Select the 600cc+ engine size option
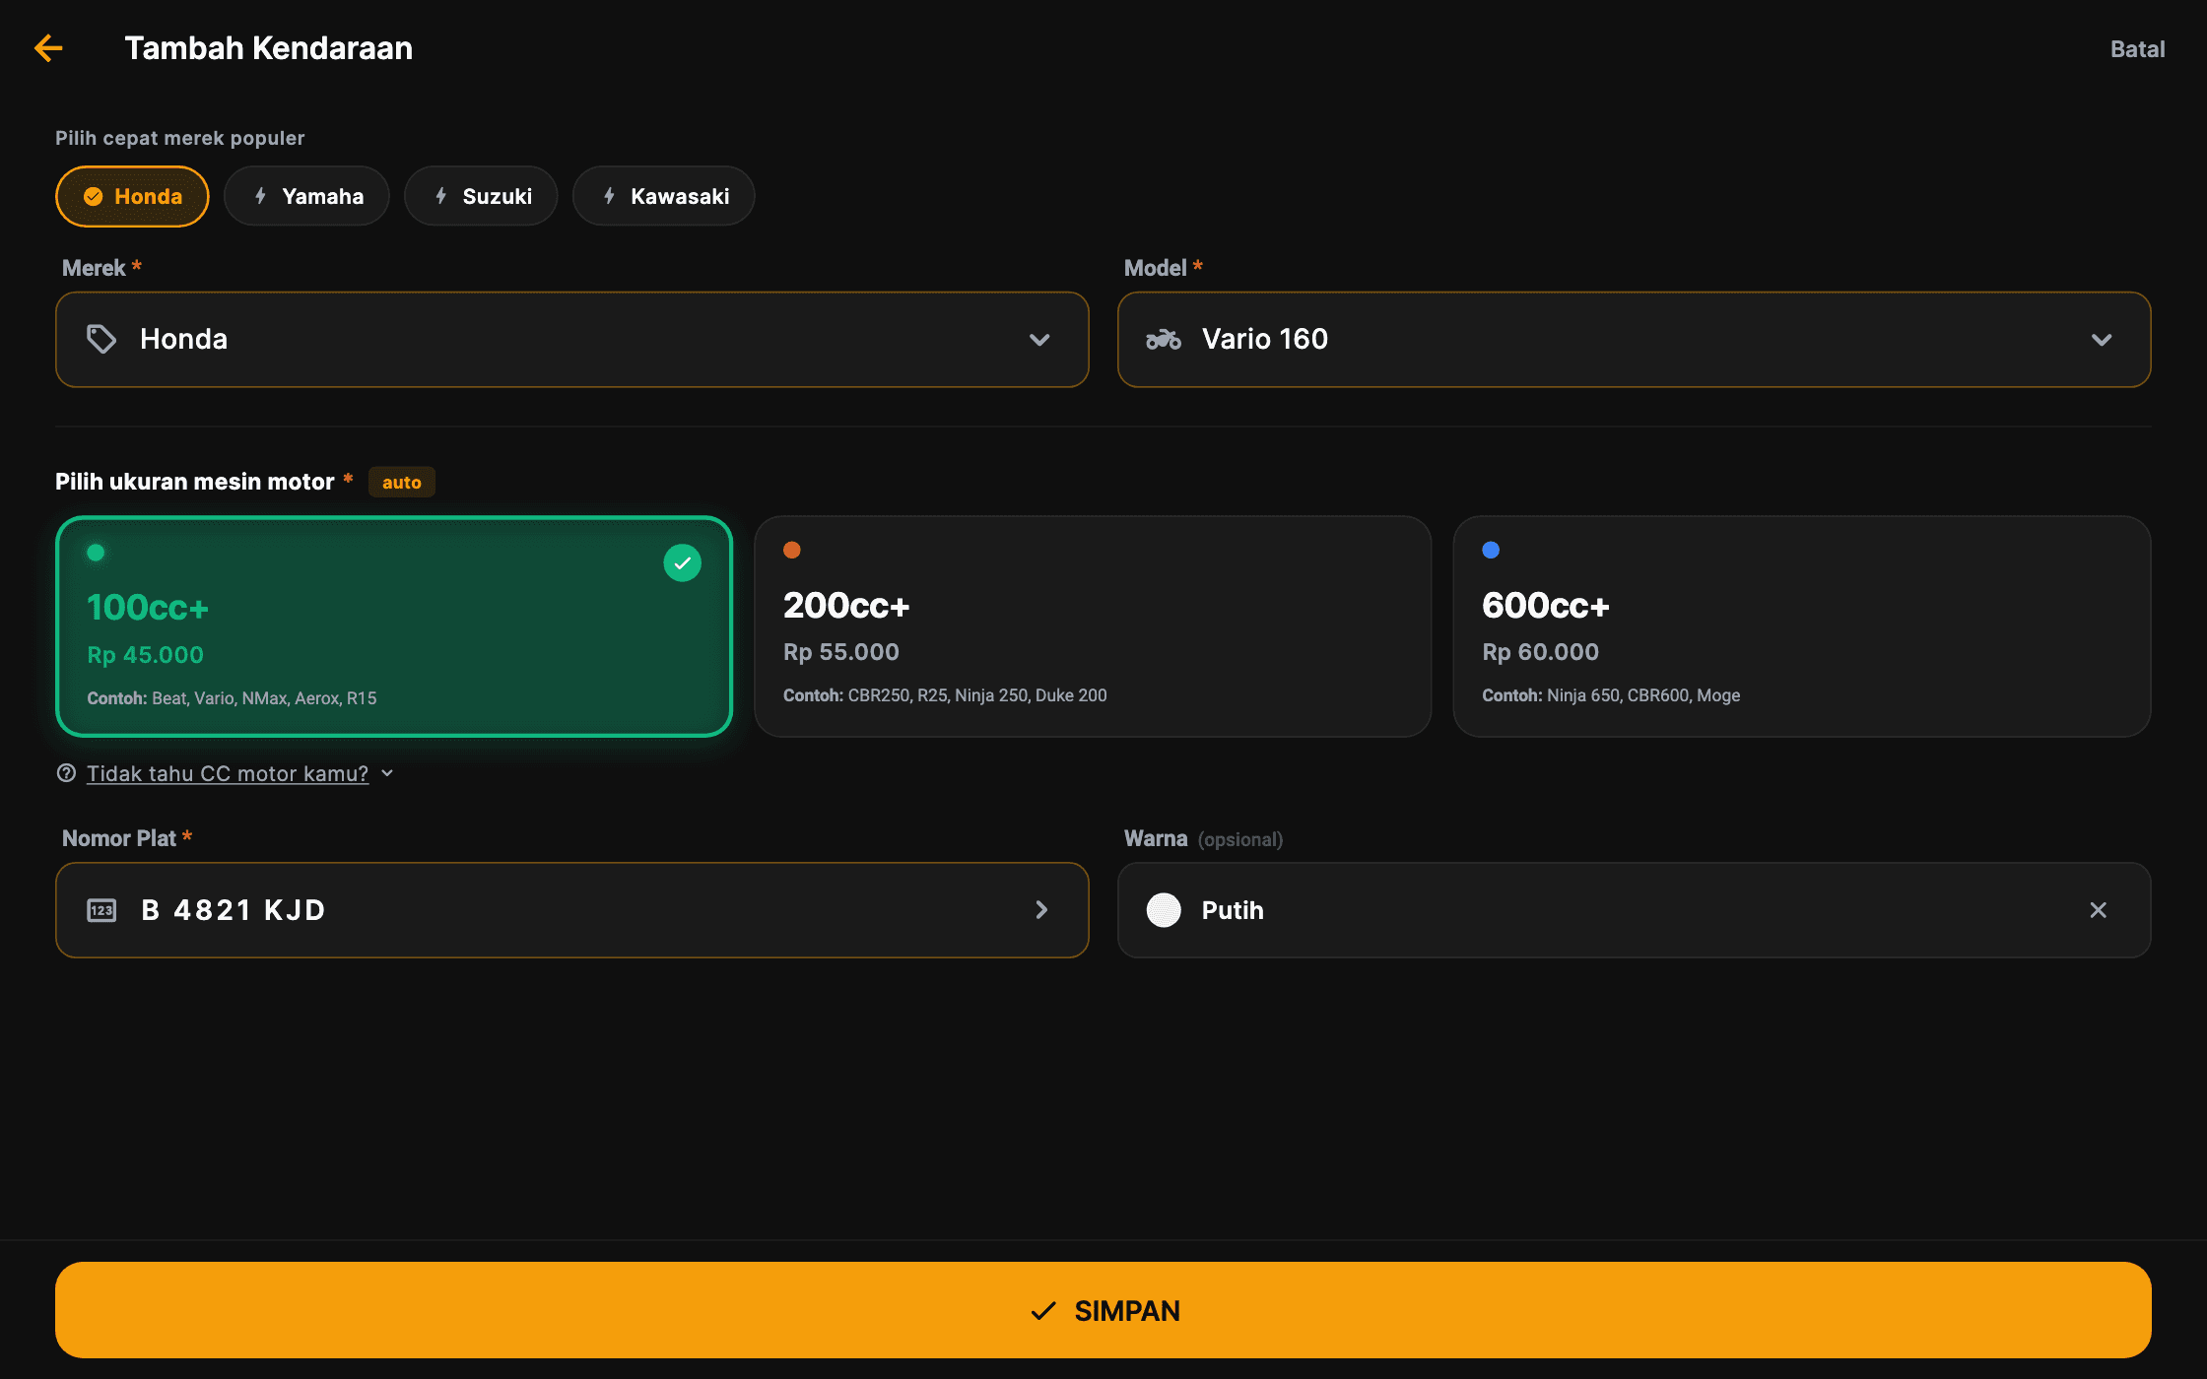Screen dimensions: 2207x1379 pos(1801,626)
